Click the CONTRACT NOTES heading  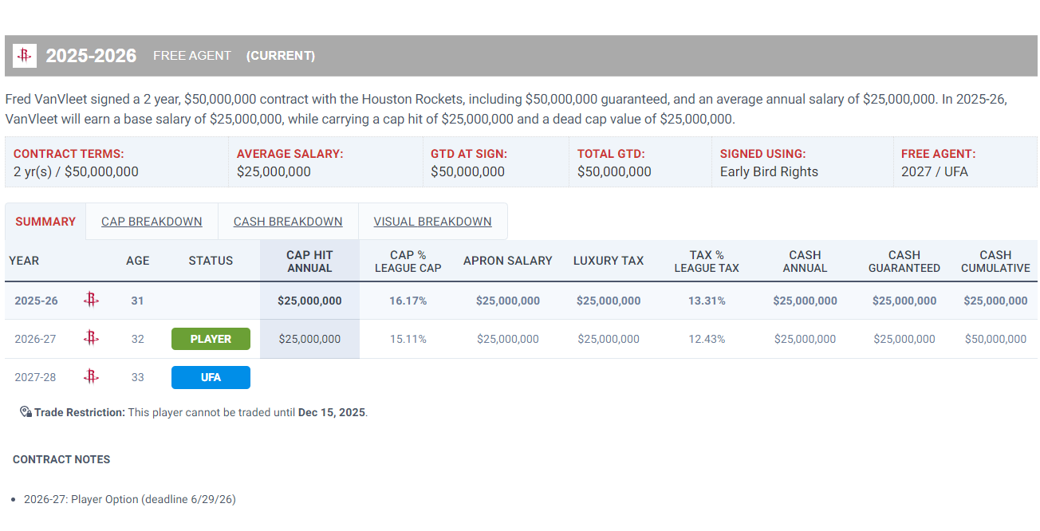coord(61,459)
